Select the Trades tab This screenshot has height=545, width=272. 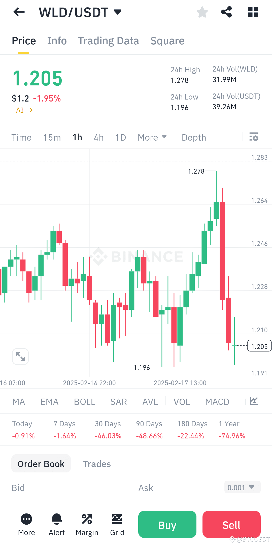coord(97,464)
